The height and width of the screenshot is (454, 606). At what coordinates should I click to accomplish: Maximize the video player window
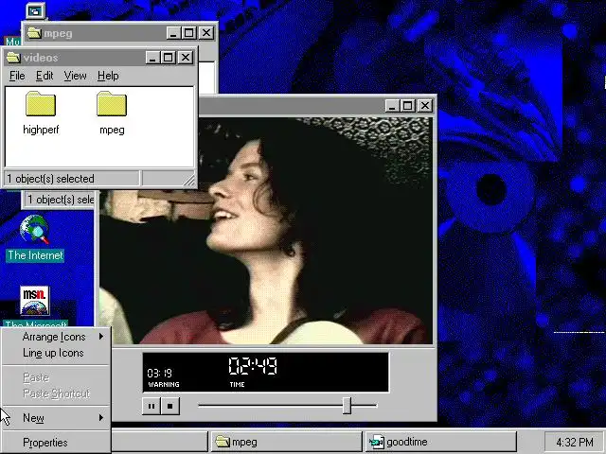point(408,105)
